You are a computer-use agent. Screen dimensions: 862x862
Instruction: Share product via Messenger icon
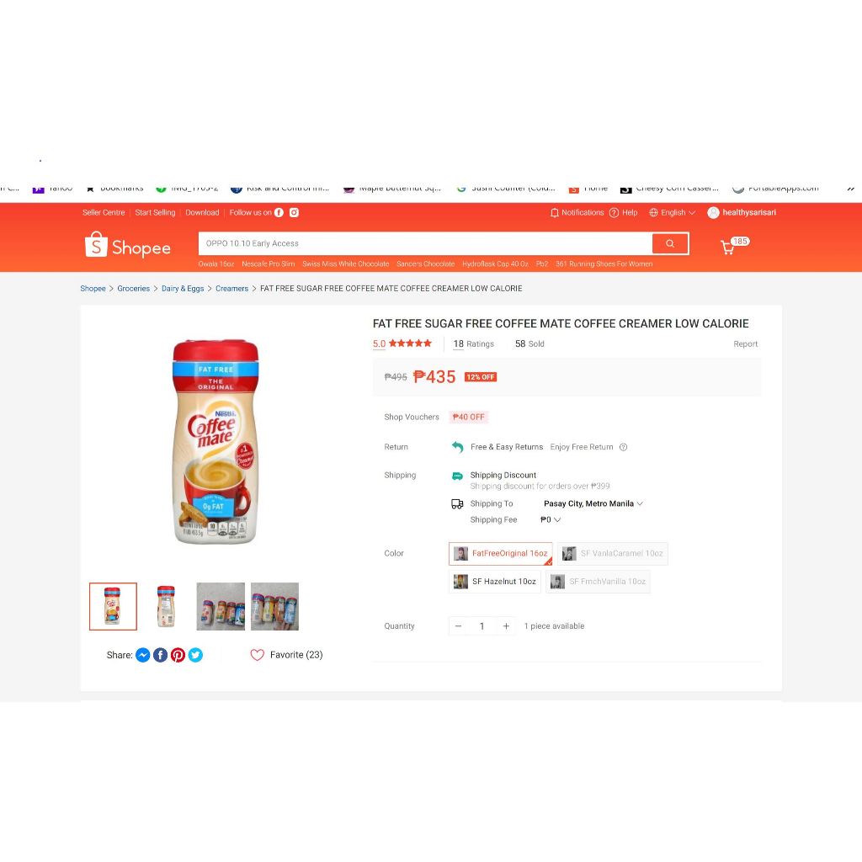click(x=142, y=655)
